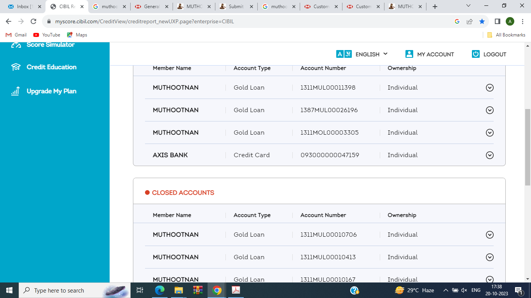Screen dimensions: 531x298
Task: Open the Upgrade My Plan link
Action: point(51,91)
